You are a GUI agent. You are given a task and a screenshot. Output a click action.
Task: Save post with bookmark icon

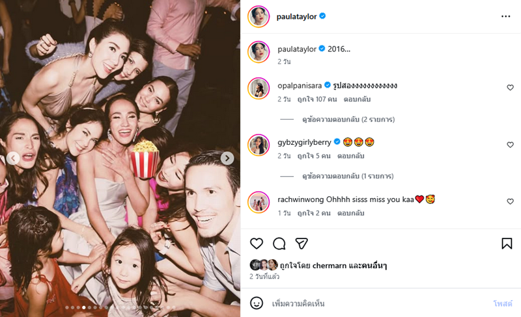tap(507, 244)
